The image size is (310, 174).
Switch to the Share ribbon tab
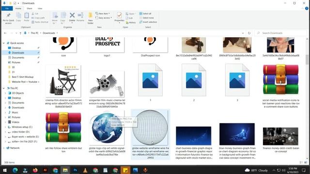30,9
